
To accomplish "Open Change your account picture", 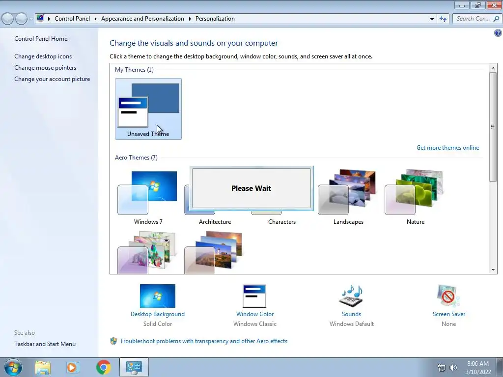I will [x=52, y=79].
